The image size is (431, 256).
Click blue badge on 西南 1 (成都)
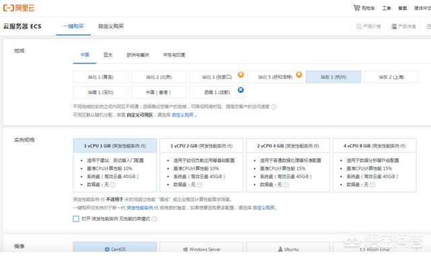click(241, 90)
